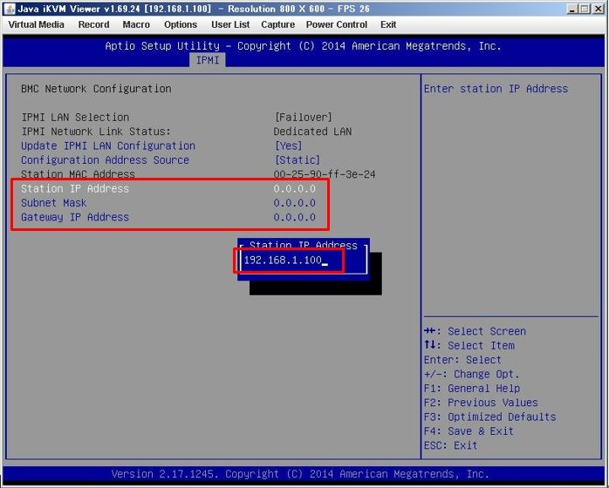Open the Record menu

pyautogui.click(x=93, y=24)
